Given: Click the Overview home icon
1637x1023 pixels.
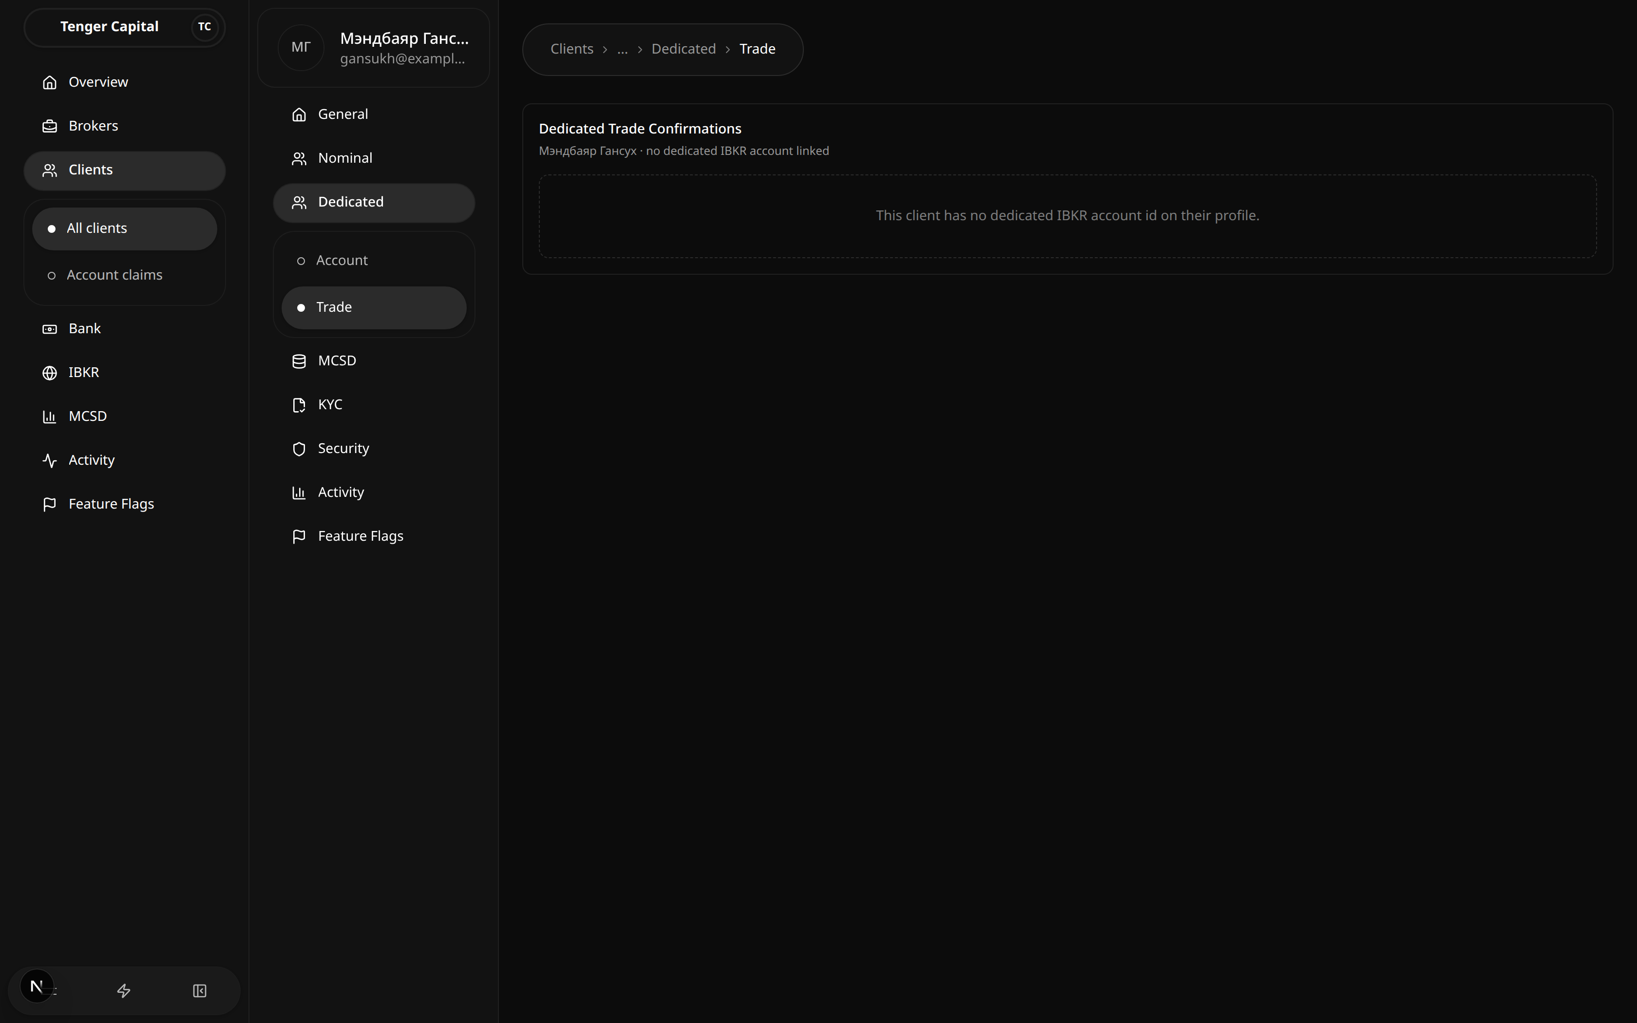Looking at the screenshot, I should (49, 82).
